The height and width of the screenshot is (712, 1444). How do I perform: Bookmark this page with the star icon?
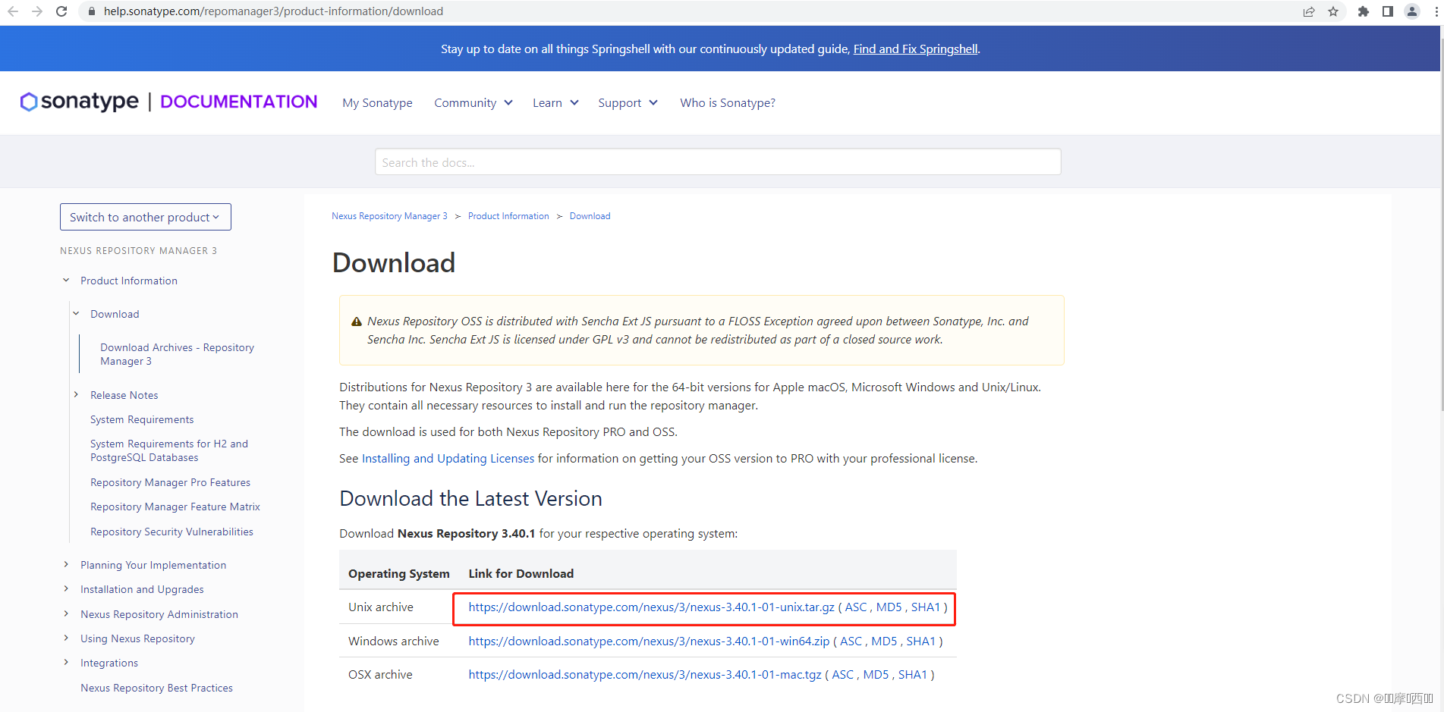(x=1333, y=11)
